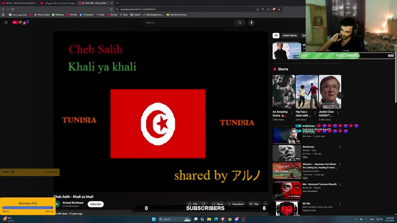
Task: Switch to the Arabic-titled middle tab
Action: (58, 3)
